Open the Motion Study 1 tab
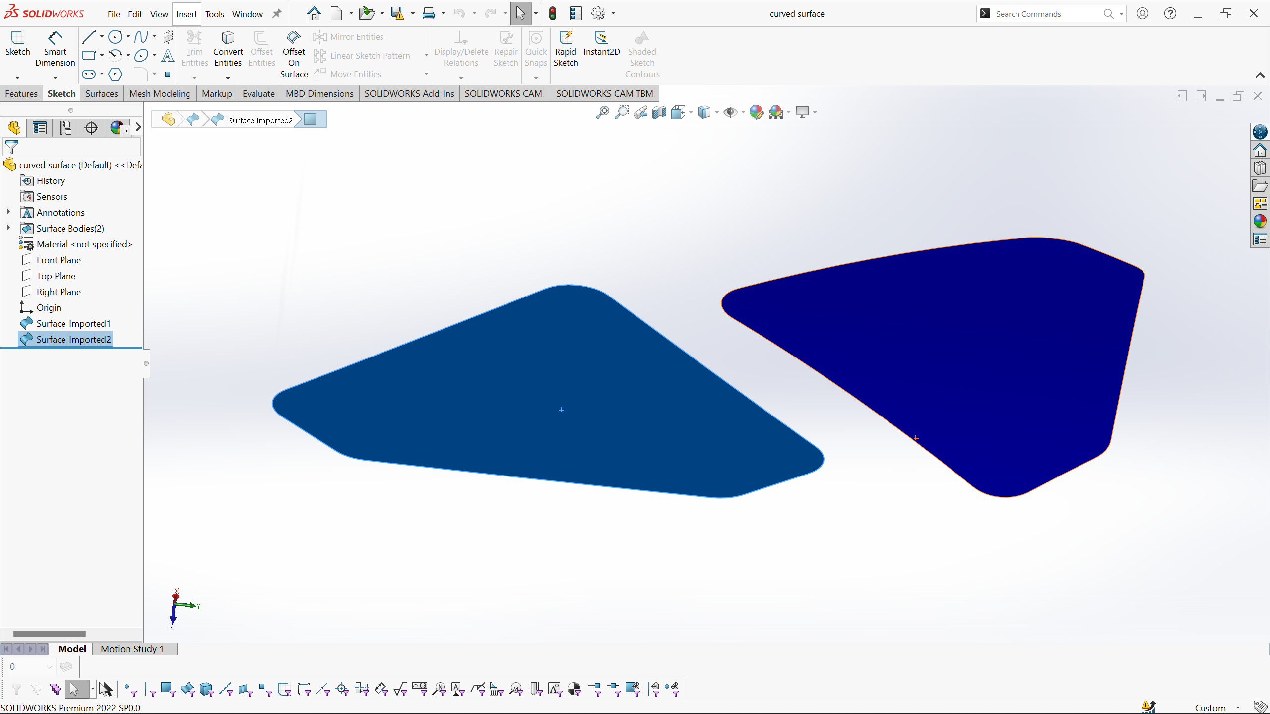The image size is (1270, 714). click(x=132, y=649)
